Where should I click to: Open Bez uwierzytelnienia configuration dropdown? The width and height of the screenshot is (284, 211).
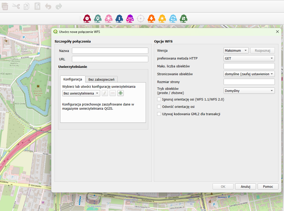pyautogui.click(x=81, y=93)
